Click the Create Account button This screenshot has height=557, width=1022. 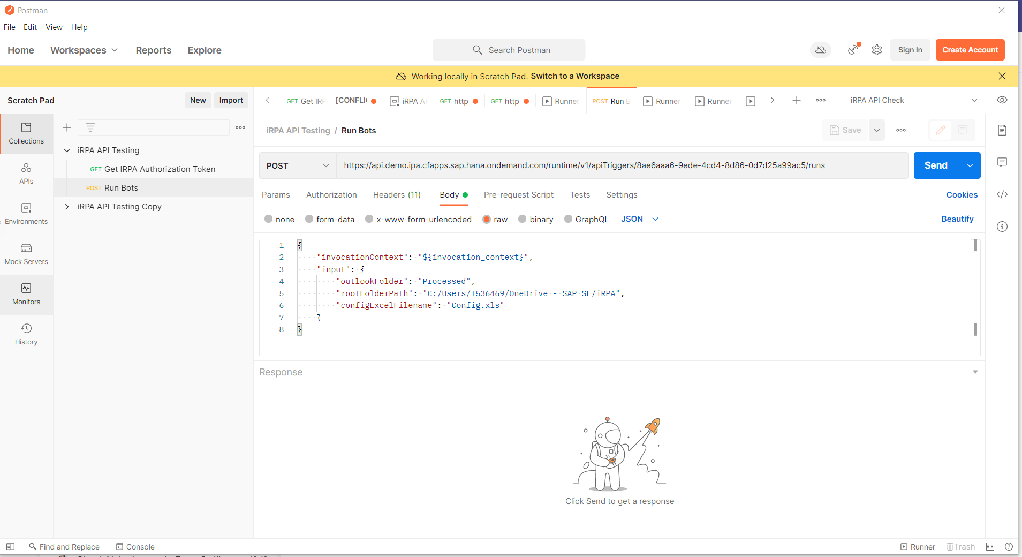pos(970,50)
